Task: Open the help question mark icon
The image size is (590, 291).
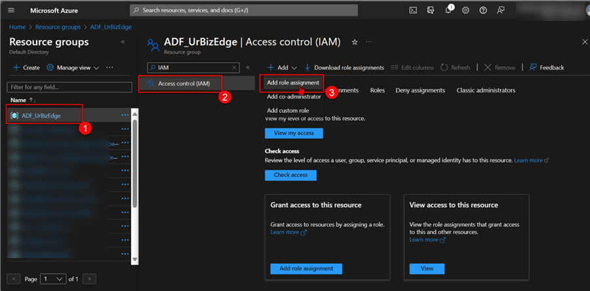Action: [x=483, y=10]
